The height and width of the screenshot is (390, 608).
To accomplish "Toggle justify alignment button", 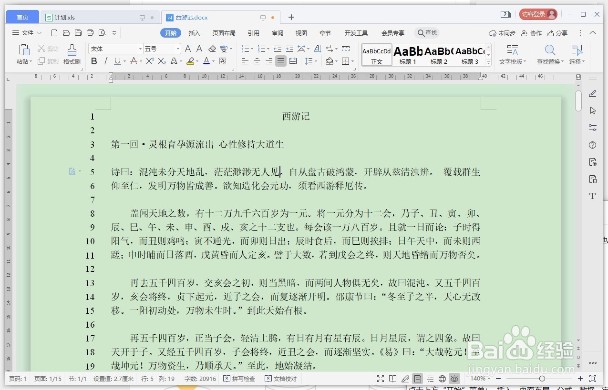I will click(x=281, y=61).
